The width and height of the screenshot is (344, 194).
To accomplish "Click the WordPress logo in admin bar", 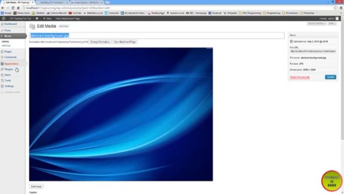I will 4,19.
